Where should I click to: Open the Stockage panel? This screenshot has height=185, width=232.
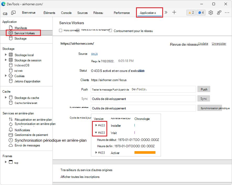(x=21, y=38)
